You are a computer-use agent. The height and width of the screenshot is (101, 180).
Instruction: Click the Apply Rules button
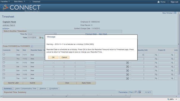tap(86, 83)
